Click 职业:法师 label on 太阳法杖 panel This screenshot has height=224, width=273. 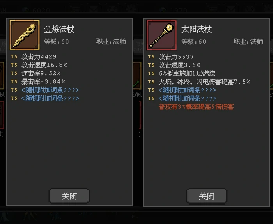248,42
